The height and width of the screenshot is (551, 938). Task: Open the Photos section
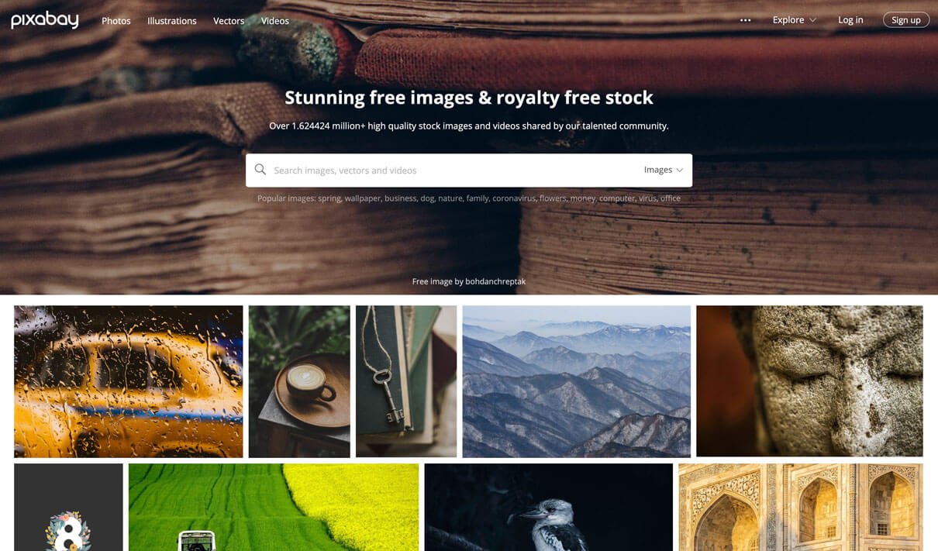(116, 21)
